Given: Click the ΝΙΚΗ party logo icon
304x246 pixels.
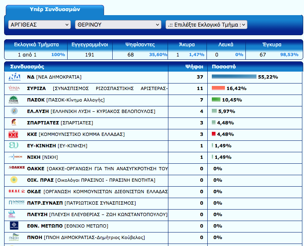Looking at the screenshot, I should coord(14,157).
